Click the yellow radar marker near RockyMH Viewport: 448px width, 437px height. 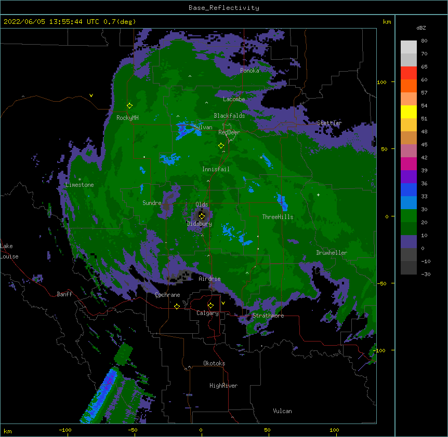(129, 106)
